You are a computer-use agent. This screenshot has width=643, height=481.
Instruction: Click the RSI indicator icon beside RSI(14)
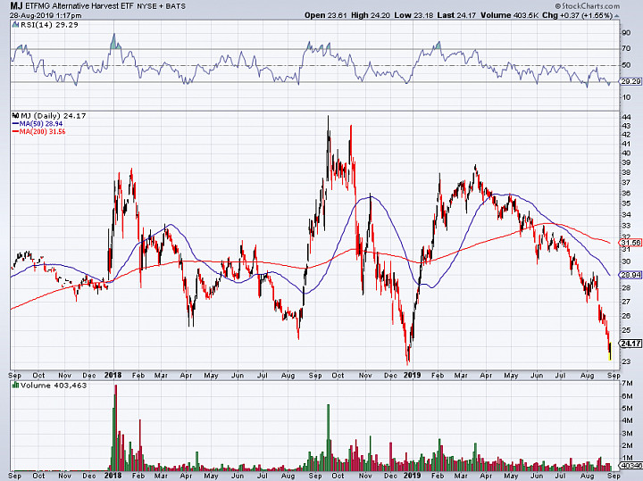(x=15, y=25)
